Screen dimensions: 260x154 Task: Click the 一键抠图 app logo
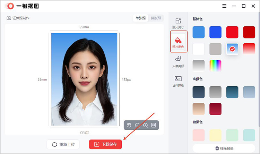10,6
